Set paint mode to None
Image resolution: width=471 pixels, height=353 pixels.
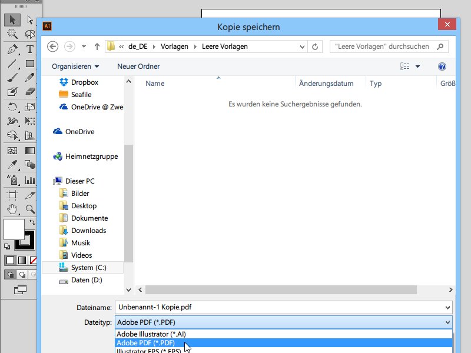(33, 260)
